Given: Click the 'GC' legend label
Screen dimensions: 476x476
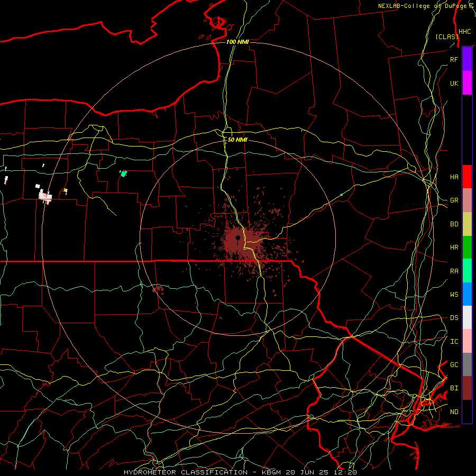Looking at the screenshot, I should [x=454, y=364].
